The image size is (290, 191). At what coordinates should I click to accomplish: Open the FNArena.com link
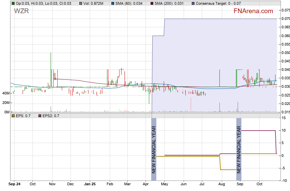[x=253, y=11]
